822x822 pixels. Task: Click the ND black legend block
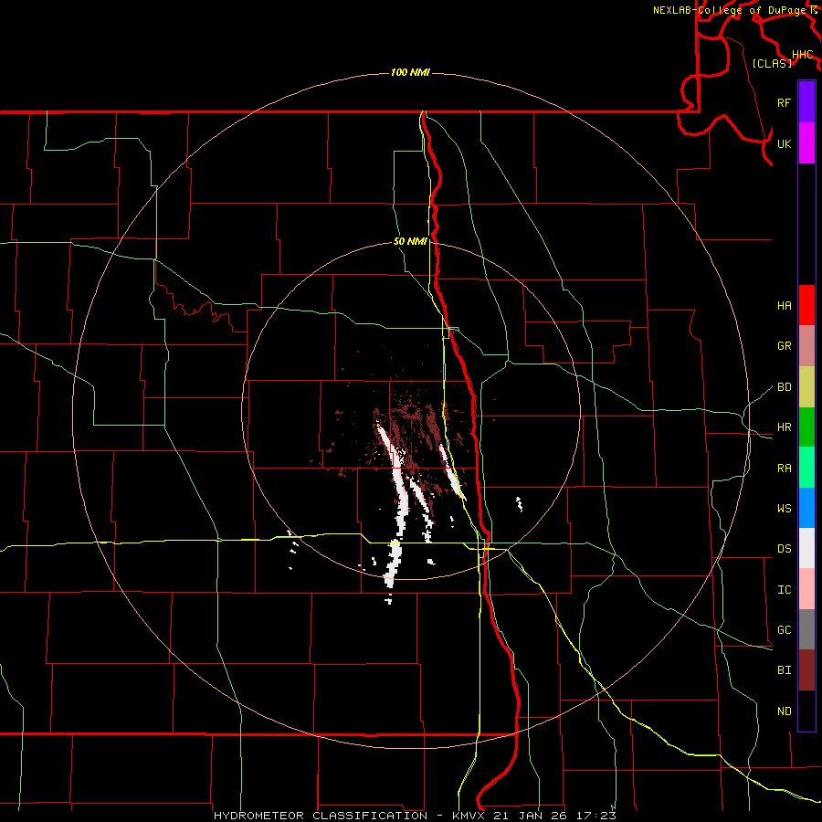point(806,711)
